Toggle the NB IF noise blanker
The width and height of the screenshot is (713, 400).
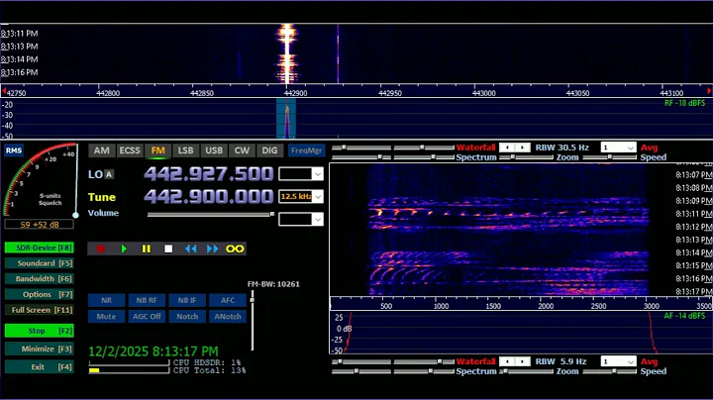tap(187, 300)
